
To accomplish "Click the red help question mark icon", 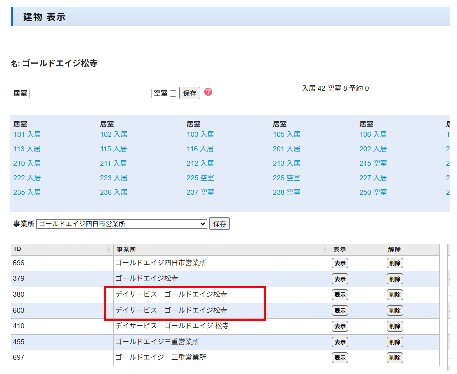I will point(208,92).
